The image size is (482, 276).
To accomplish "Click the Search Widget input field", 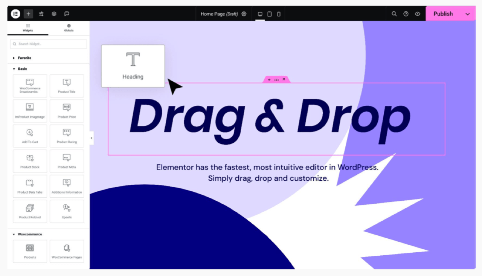I will [49, 44].
